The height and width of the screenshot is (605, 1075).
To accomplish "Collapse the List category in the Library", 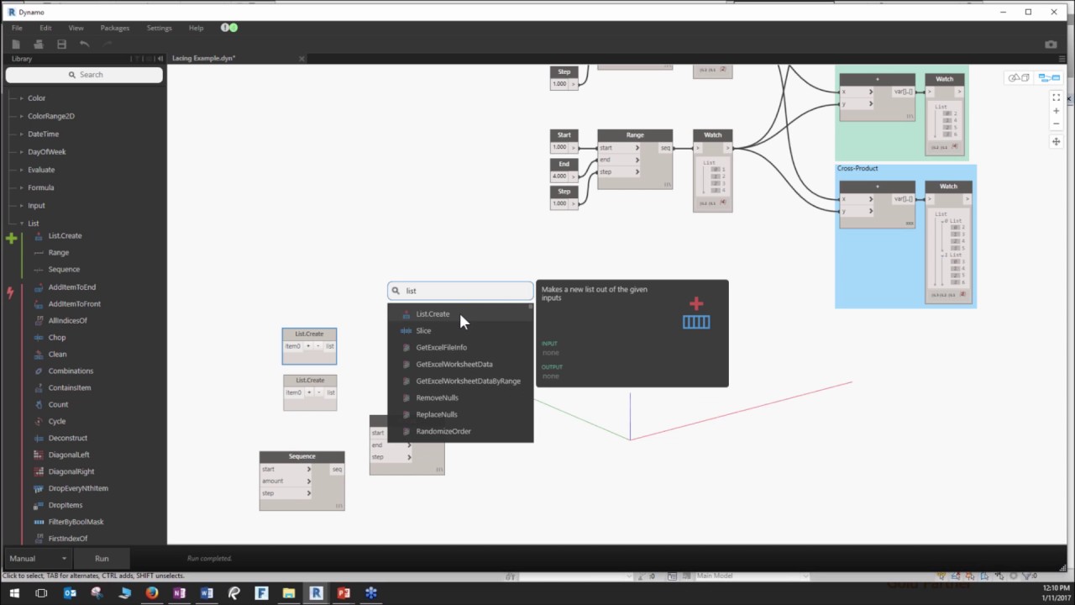I will coord(20,223).
